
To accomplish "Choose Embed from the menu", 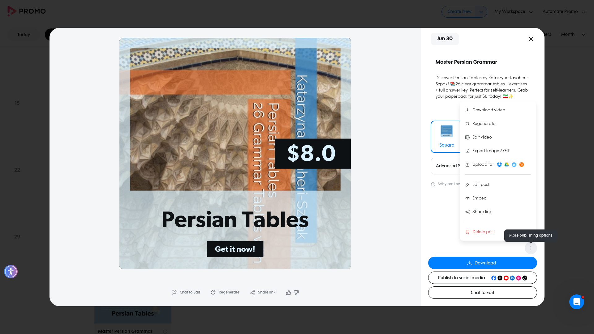I will point(498,198).
